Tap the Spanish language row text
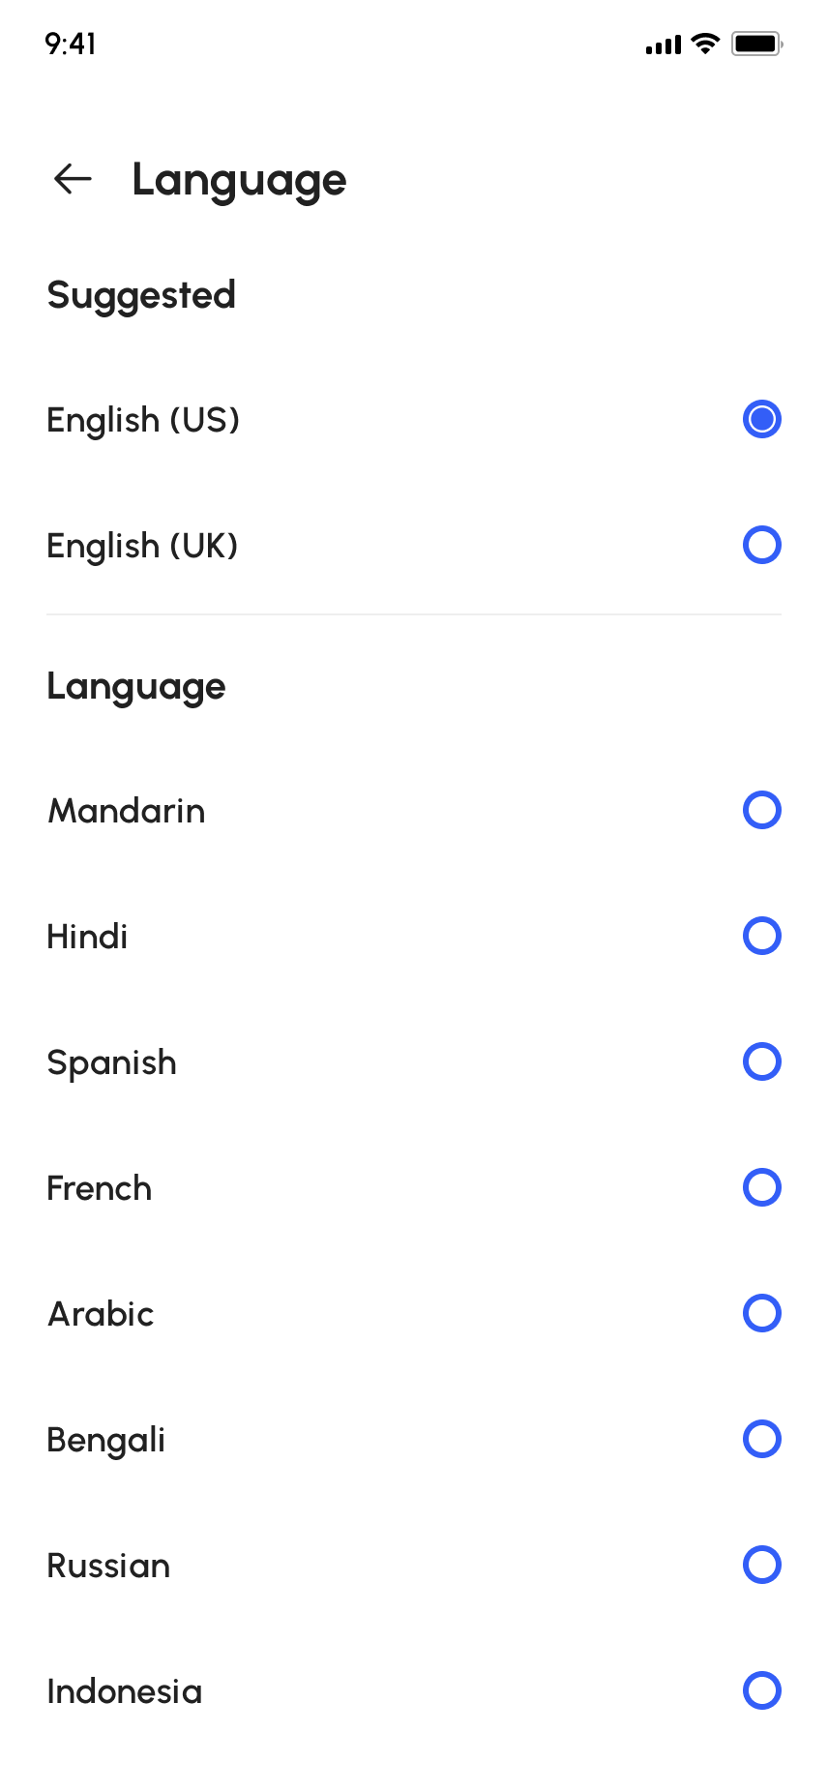 pyautogui.click(x=112, y=1062)
